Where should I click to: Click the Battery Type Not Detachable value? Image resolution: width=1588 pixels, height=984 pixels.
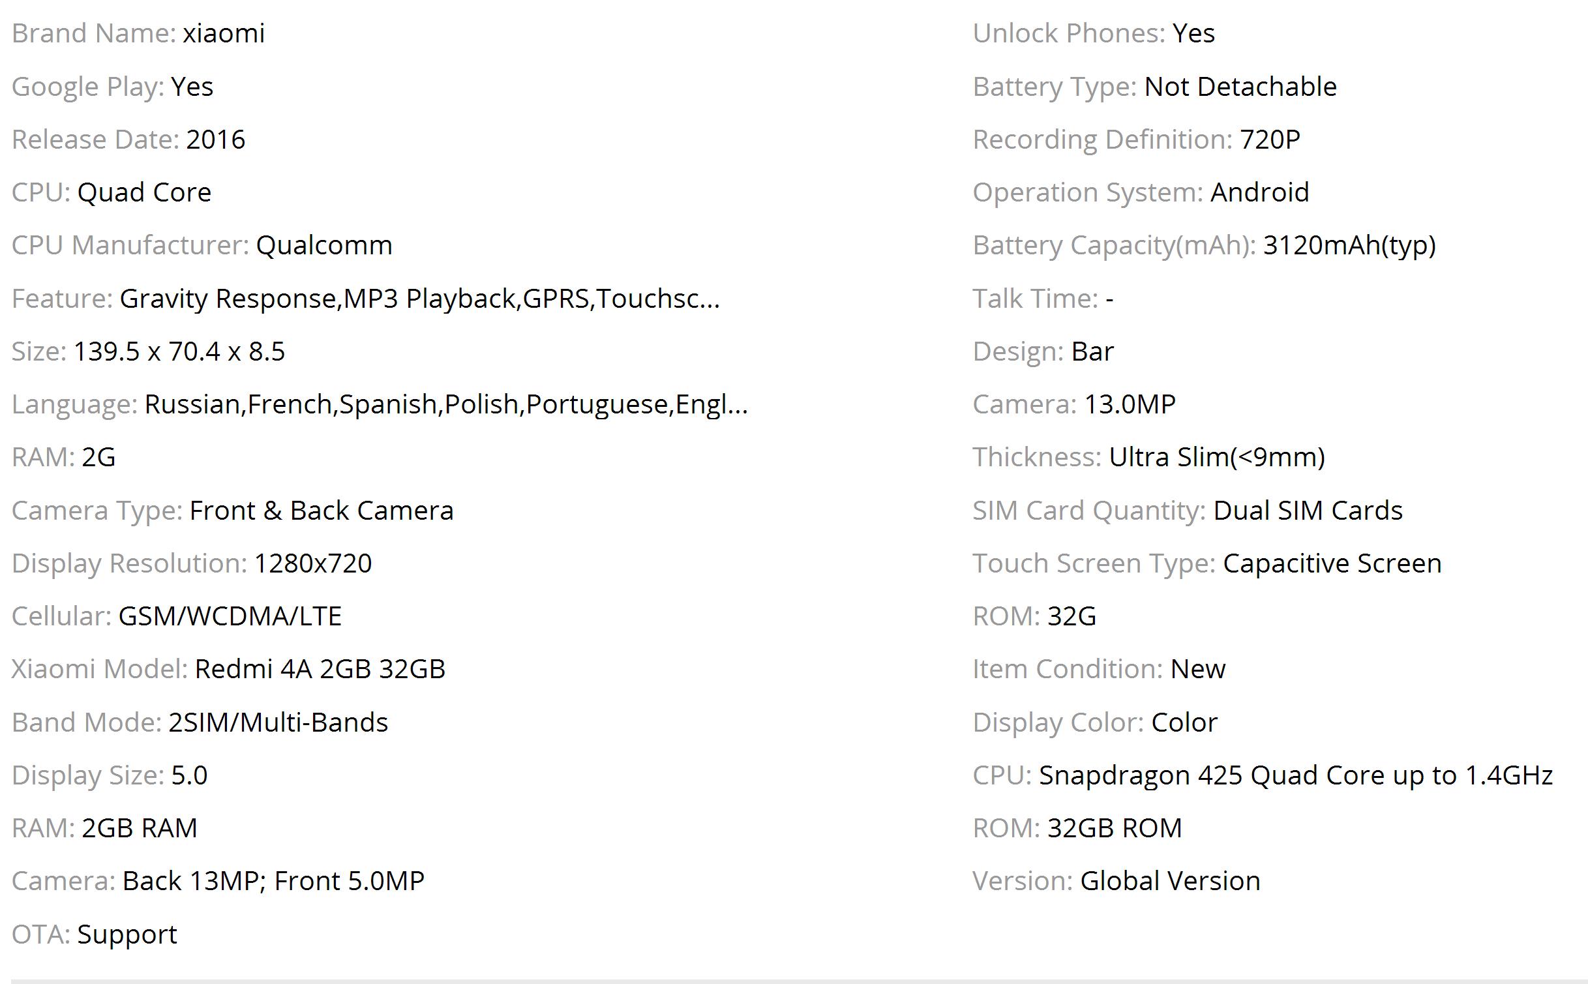tap(1240, 87)
